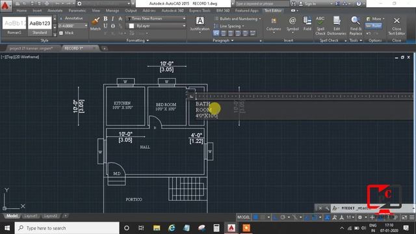The image size is (416, 234).
Task: Toggle Bold text formatting
Action: (x=105, y=19)
